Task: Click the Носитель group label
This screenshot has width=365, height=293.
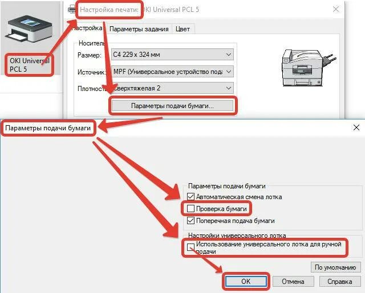Action: [x=92, y=43]
